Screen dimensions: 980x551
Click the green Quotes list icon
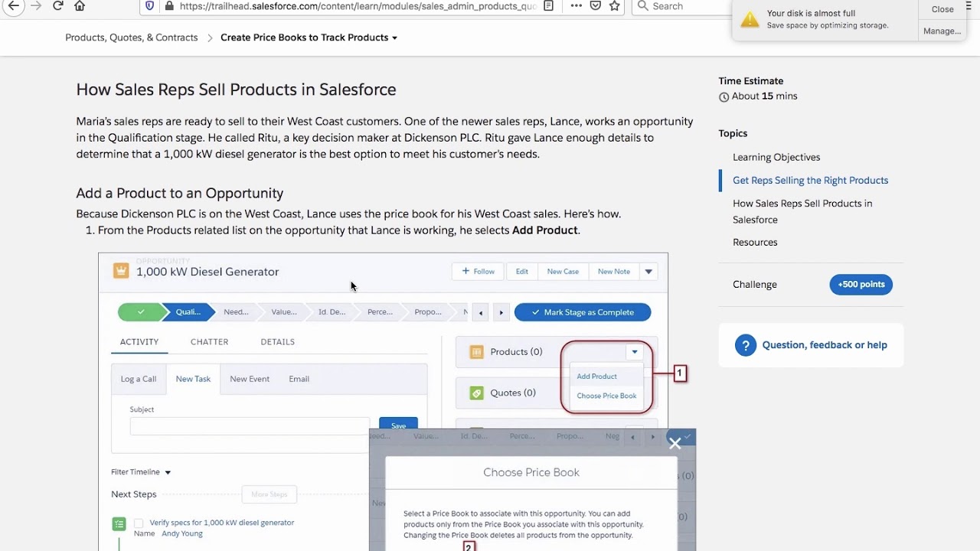pos(476,393)
